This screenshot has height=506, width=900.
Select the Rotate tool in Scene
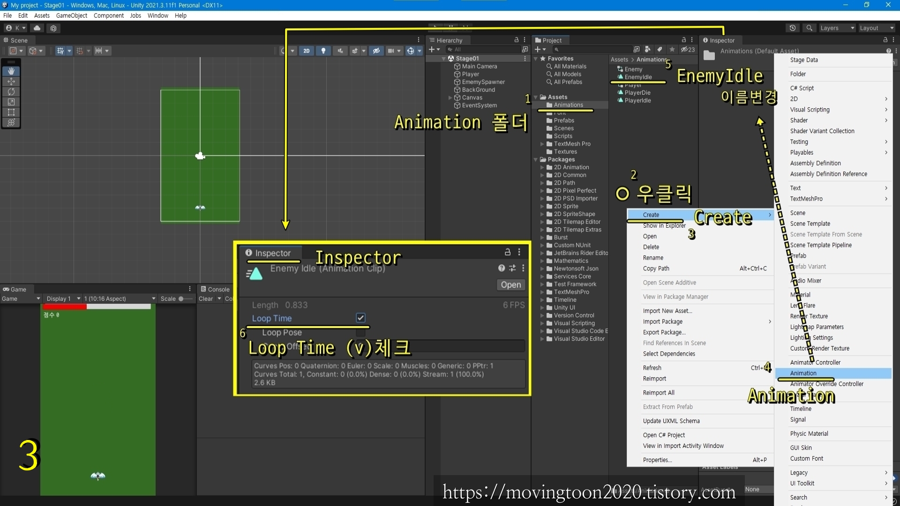11,92
